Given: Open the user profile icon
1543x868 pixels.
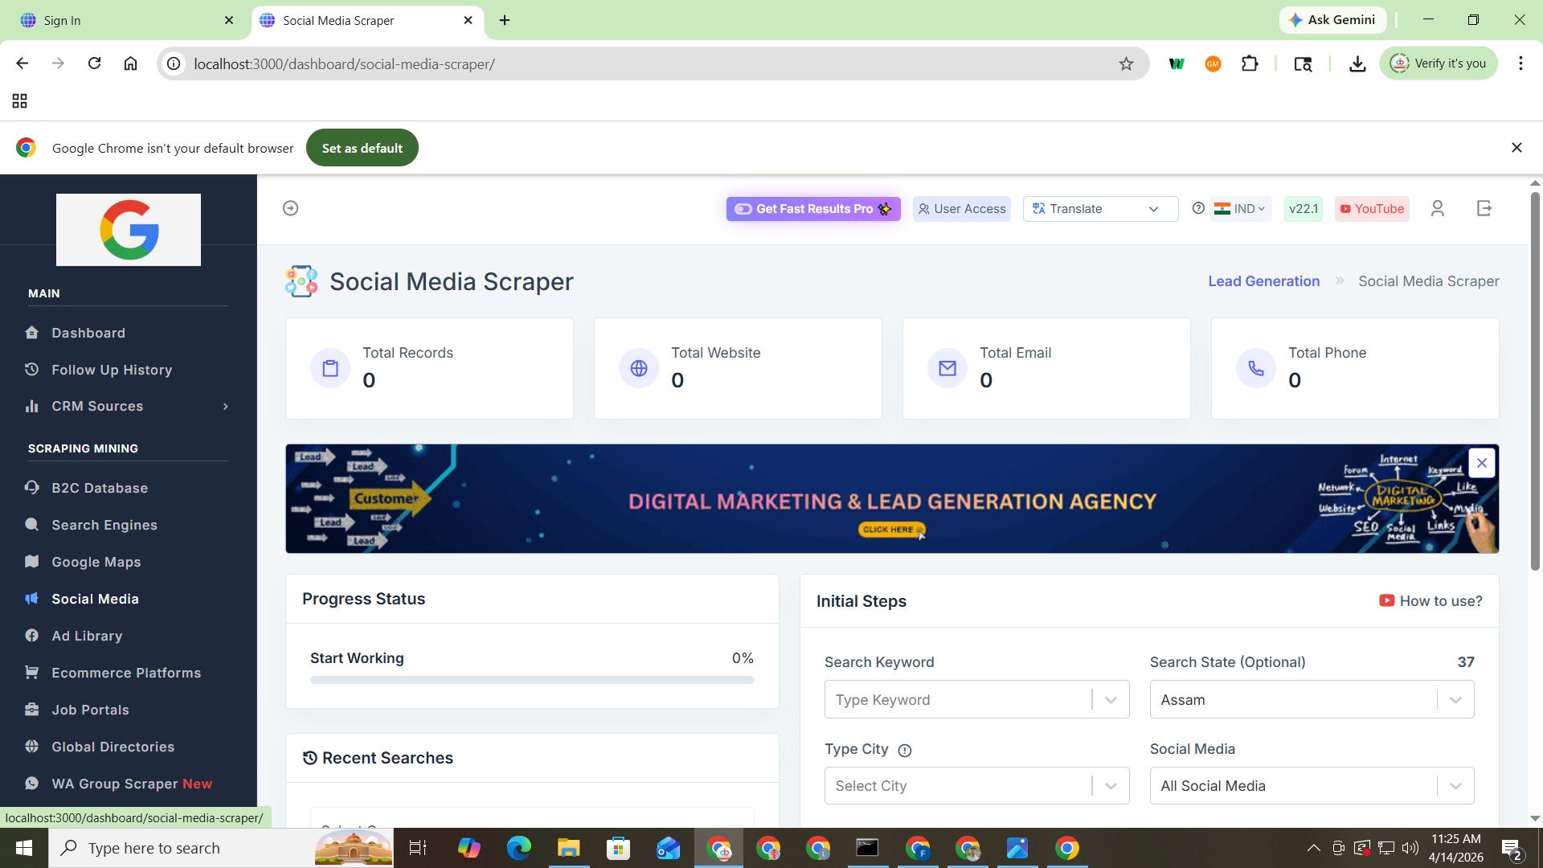Looking at the screenshot, I should [1438, 208].
